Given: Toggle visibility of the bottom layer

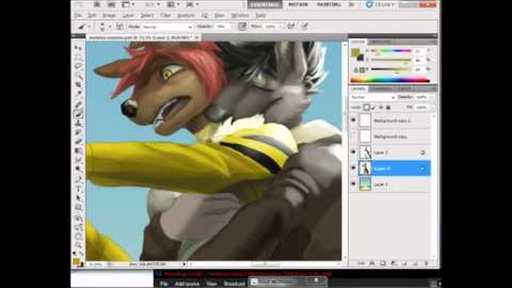Looking at the screenshot, I should [x=353, y=184].
